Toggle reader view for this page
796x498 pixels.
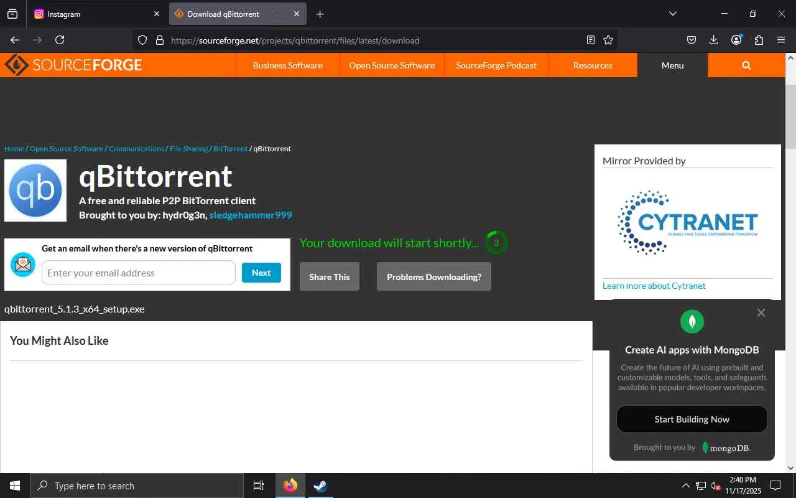click(x=591, y=40)
